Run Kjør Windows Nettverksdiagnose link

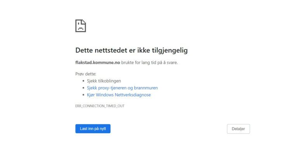(x=119, y=95)
